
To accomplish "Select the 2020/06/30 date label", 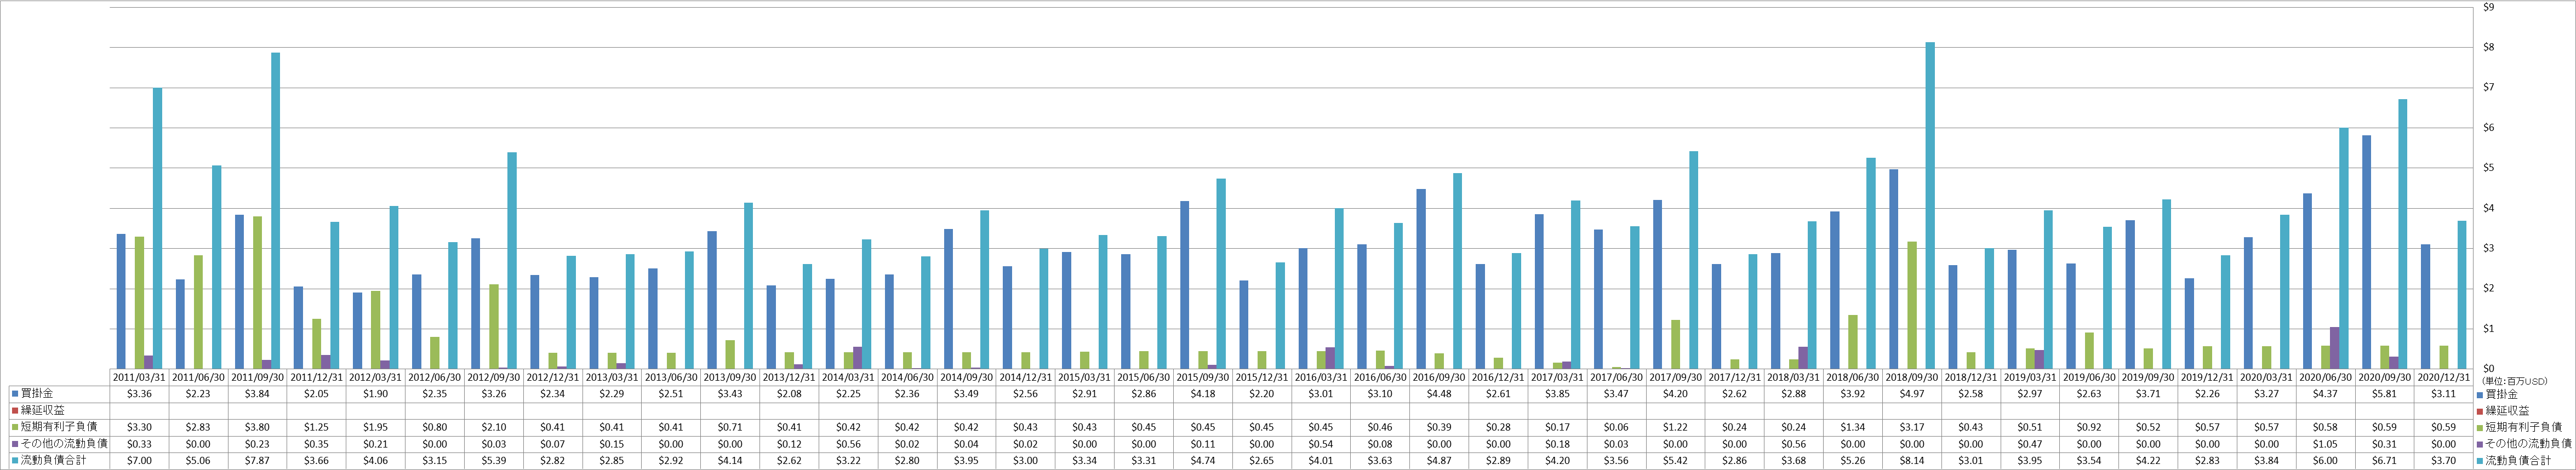I will [2325, 378].
